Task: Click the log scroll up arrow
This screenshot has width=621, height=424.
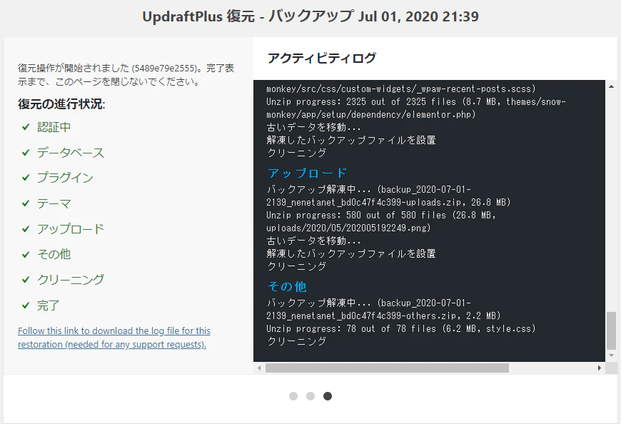Action: tap(611, 86)
